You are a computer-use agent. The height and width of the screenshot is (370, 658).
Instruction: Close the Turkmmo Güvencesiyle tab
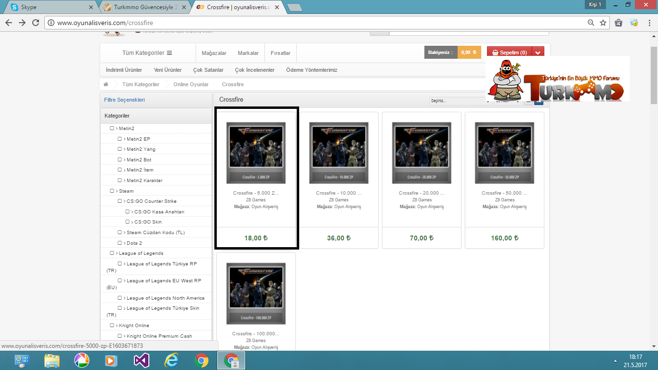coord(184,7)
